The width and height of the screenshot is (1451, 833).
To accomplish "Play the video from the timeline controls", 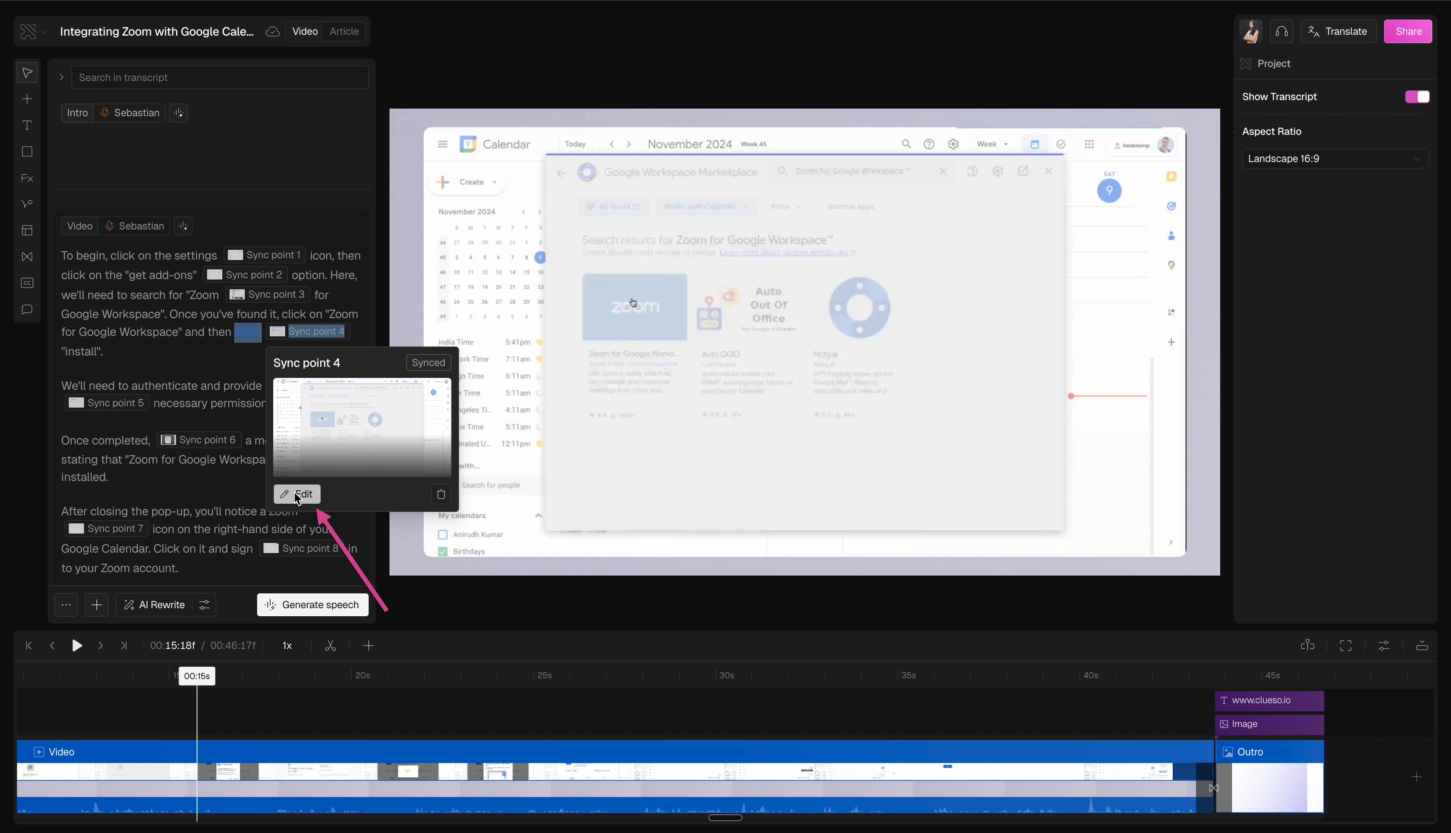I will (x=77, y=646).
